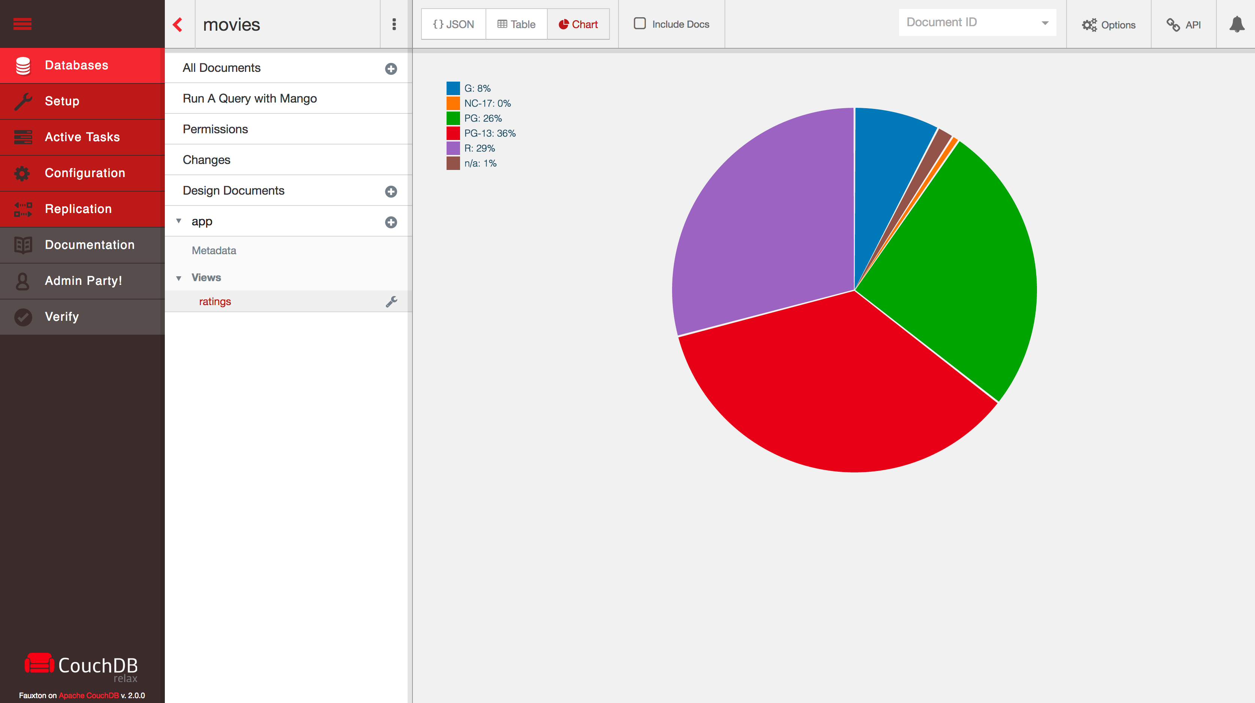1255x703 pixels.
Task: Click the hamburger menu icon
Action: (x=22, y=24)
